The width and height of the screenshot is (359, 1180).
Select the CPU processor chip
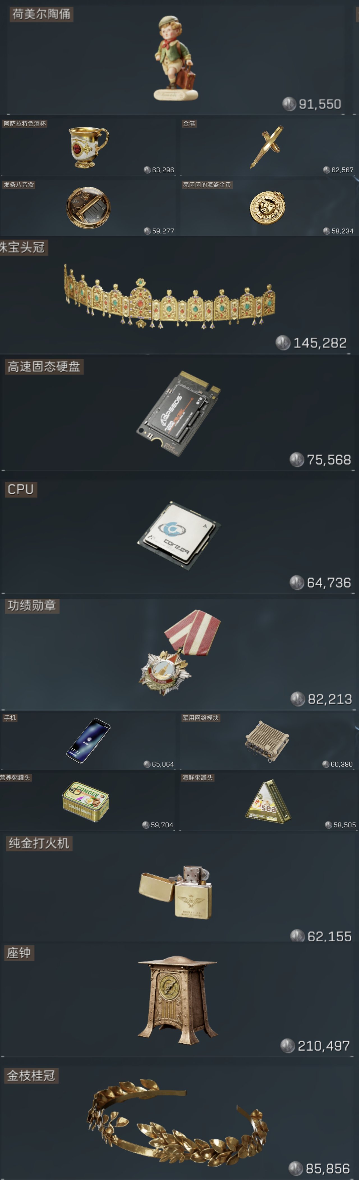coord(179,535)
